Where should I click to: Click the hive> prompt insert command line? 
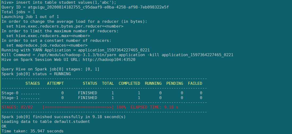pyautogui.click(x=59, y=2)
